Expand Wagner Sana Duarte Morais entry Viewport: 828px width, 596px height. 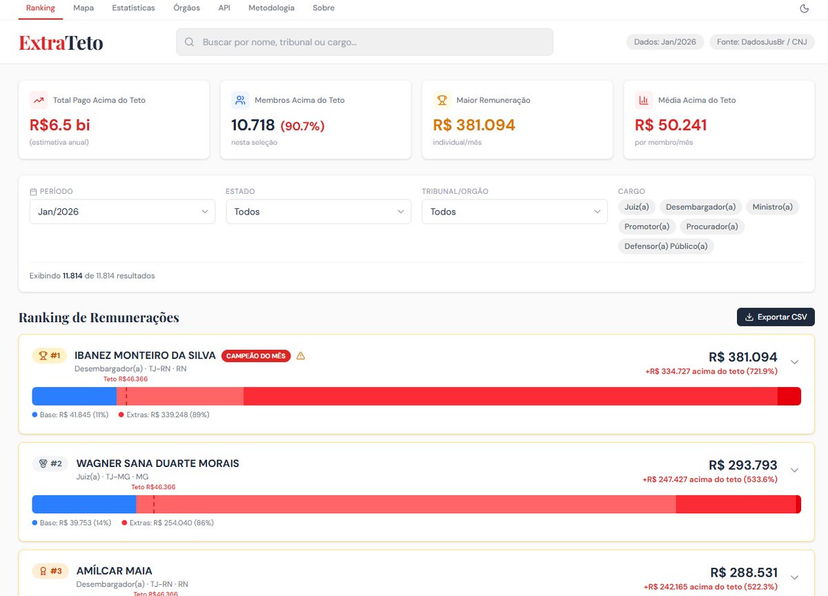point(794,470)
